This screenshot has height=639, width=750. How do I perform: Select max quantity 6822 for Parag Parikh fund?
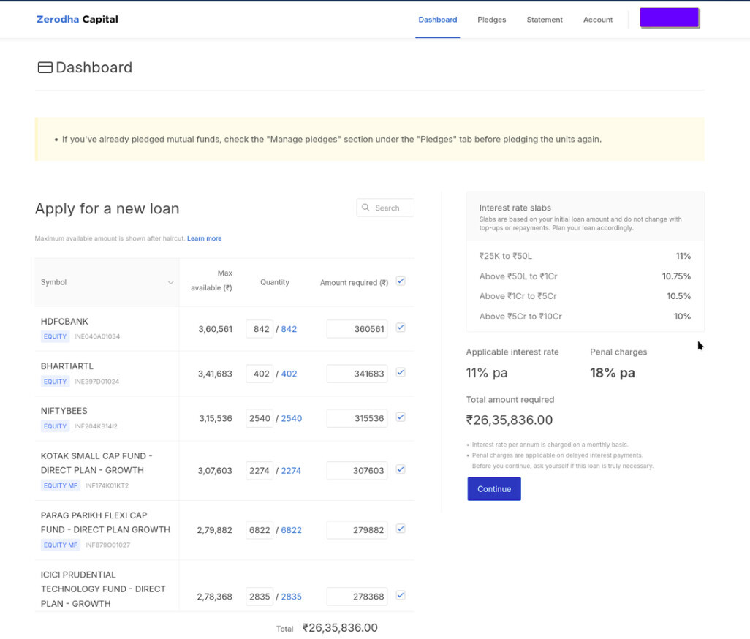[291, 530]
